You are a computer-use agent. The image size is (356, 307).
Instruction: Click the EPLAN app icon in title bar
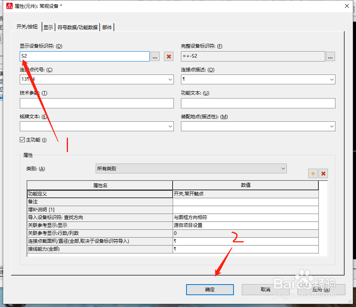pyautogui.click(x=9, y=6)
